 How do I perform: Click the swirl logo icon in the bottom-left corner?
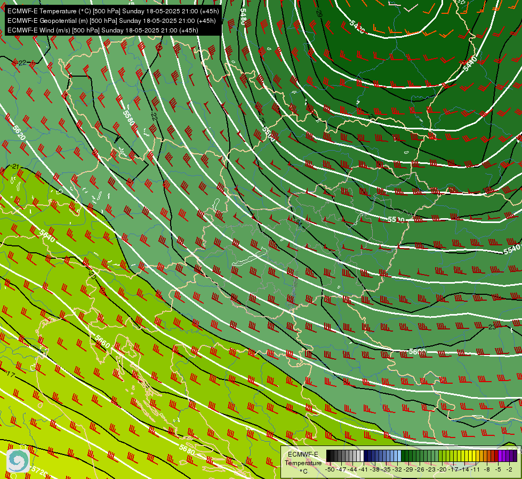click(18, 461)
